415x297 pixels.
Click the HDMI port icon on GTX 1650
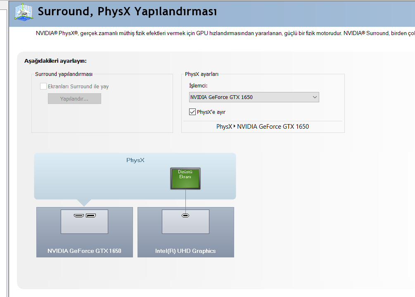click(x=79, y=216)
